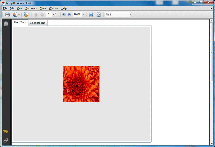The width and height of the screenshot is (215, 147).
Task: Open the Attachments paperclip icon
Action: tap(6, 140)
